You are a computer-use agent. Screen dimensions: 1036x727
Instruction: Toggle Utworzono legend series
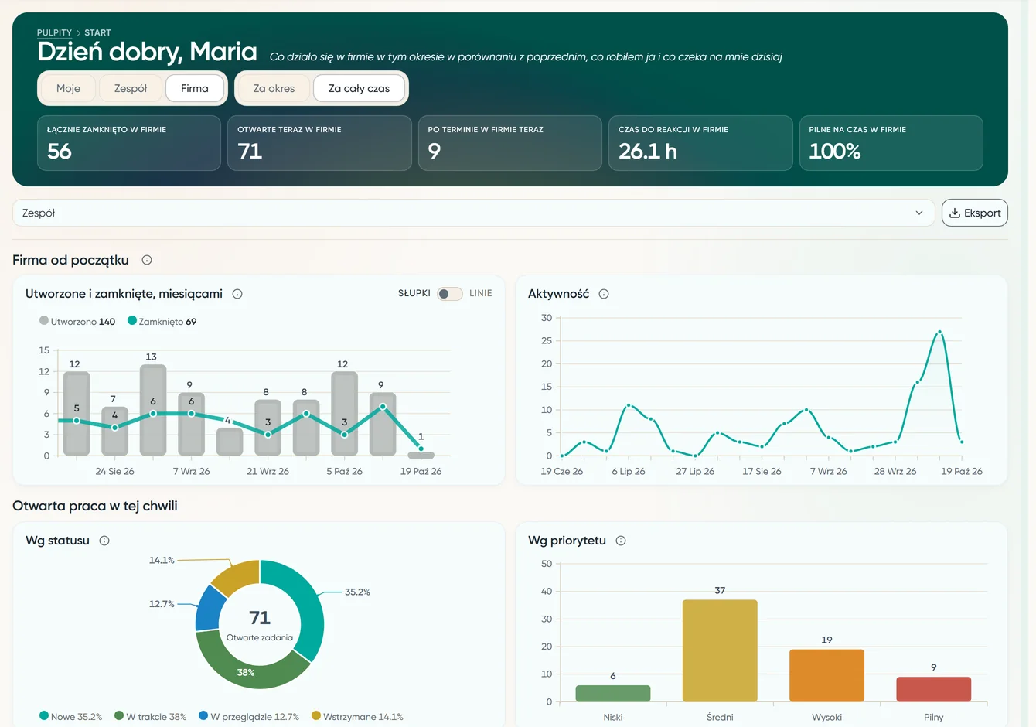pyautogui.click(x=77, y=321)
